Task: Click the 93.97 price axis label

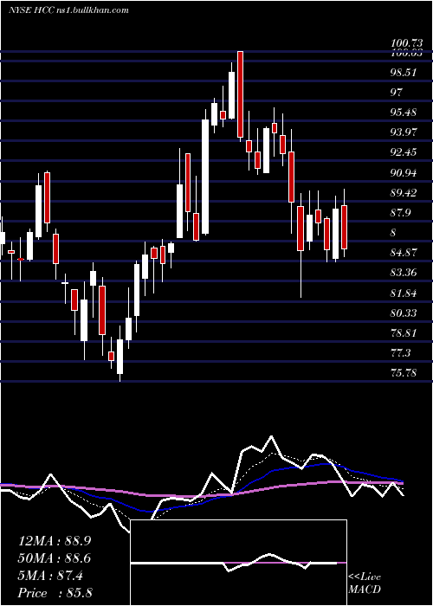Action: (404, 132)
